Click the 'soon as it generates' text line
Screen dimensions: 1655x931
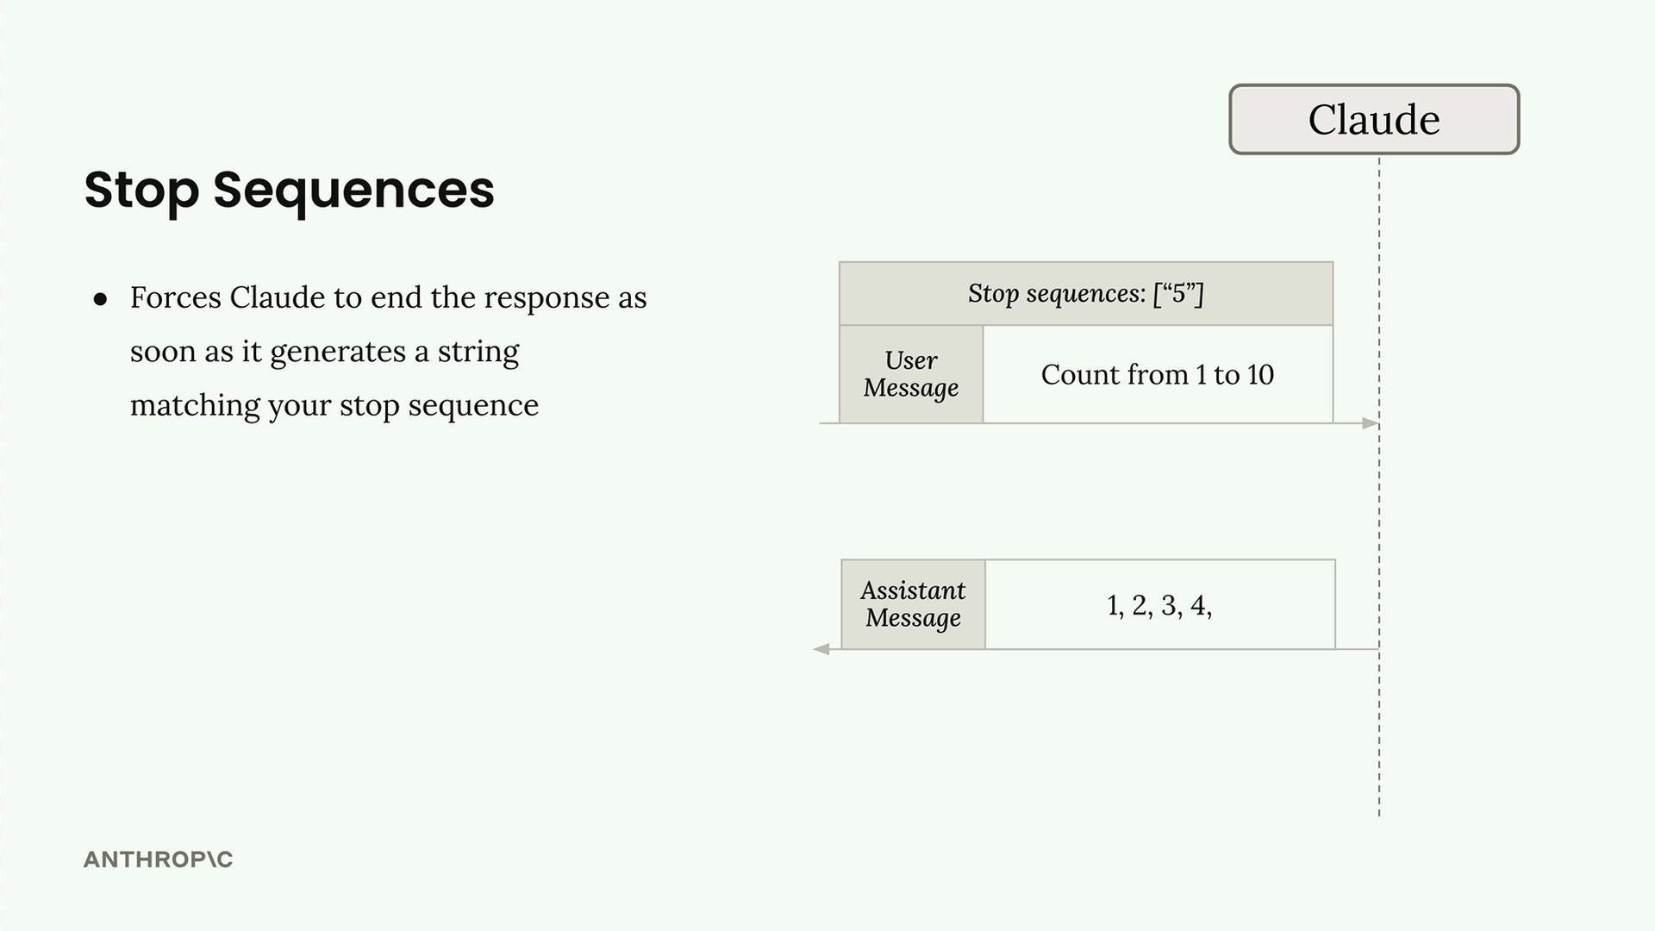coord(325,353)
